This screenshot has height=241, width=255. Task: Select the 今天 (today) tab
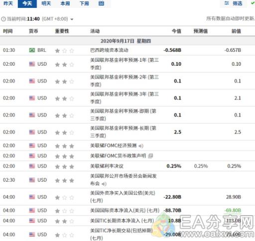(x=27, y=3)
